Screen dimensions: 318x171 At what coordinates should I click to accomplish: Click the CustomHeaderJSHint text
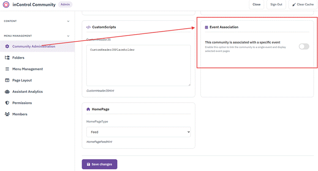[x=100, y=91]
